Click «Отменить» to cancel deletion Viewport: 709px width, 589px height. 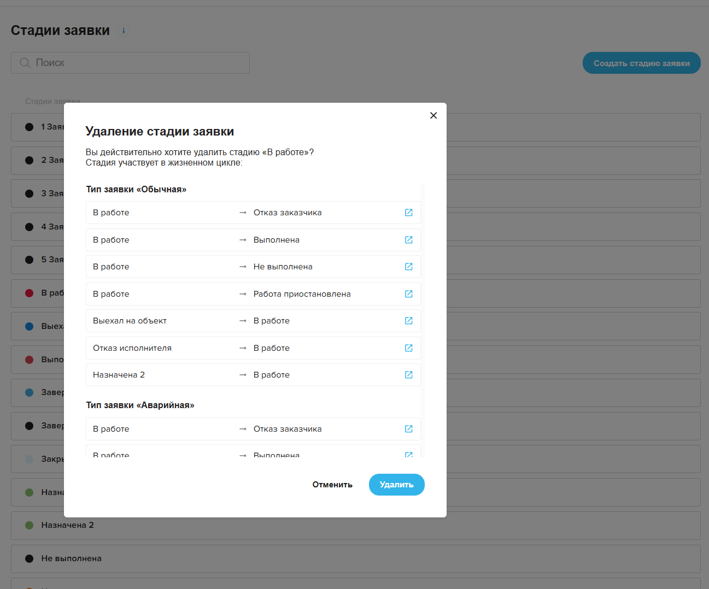coord(332,485)
